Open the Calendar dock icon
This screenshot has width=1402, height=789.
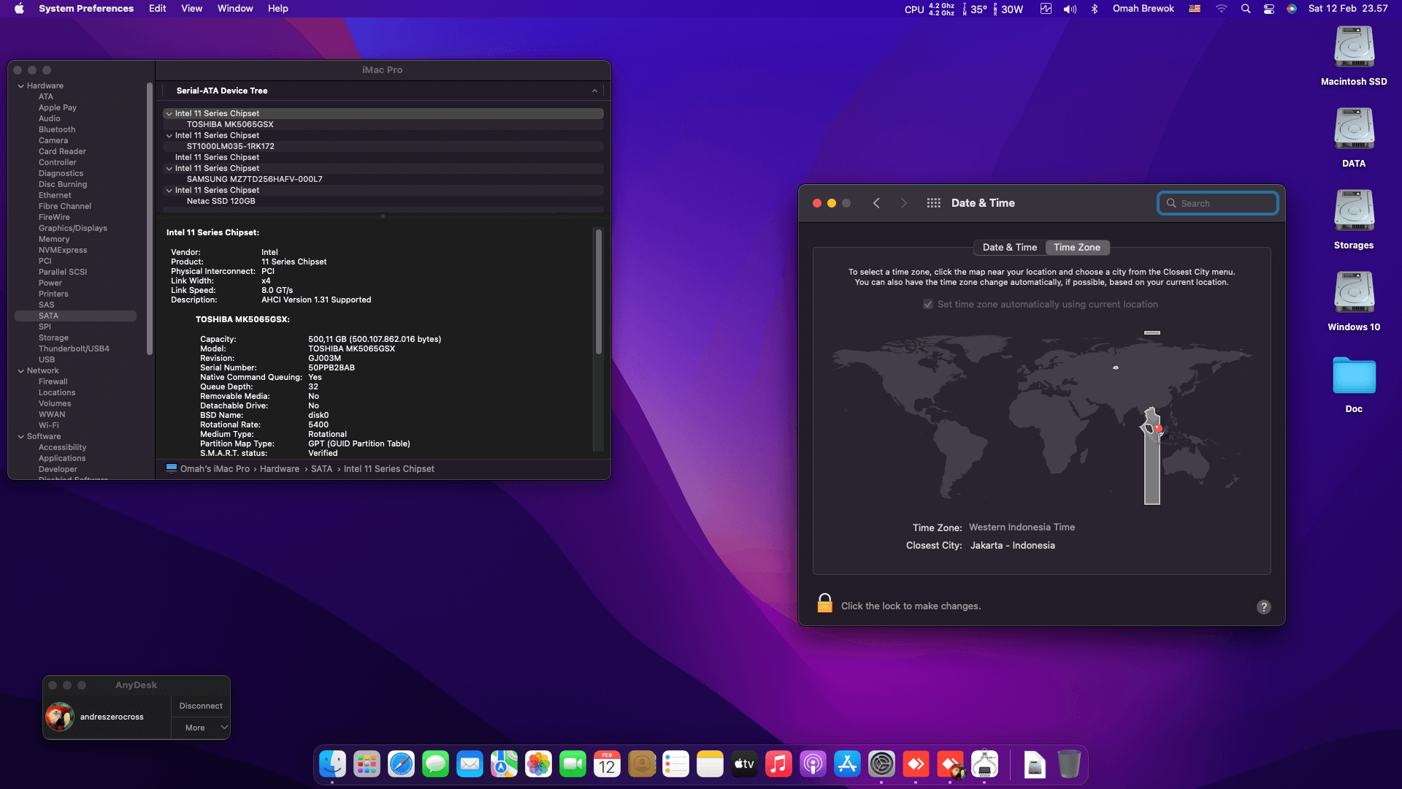pyautogui.click(x=607, y=764)
